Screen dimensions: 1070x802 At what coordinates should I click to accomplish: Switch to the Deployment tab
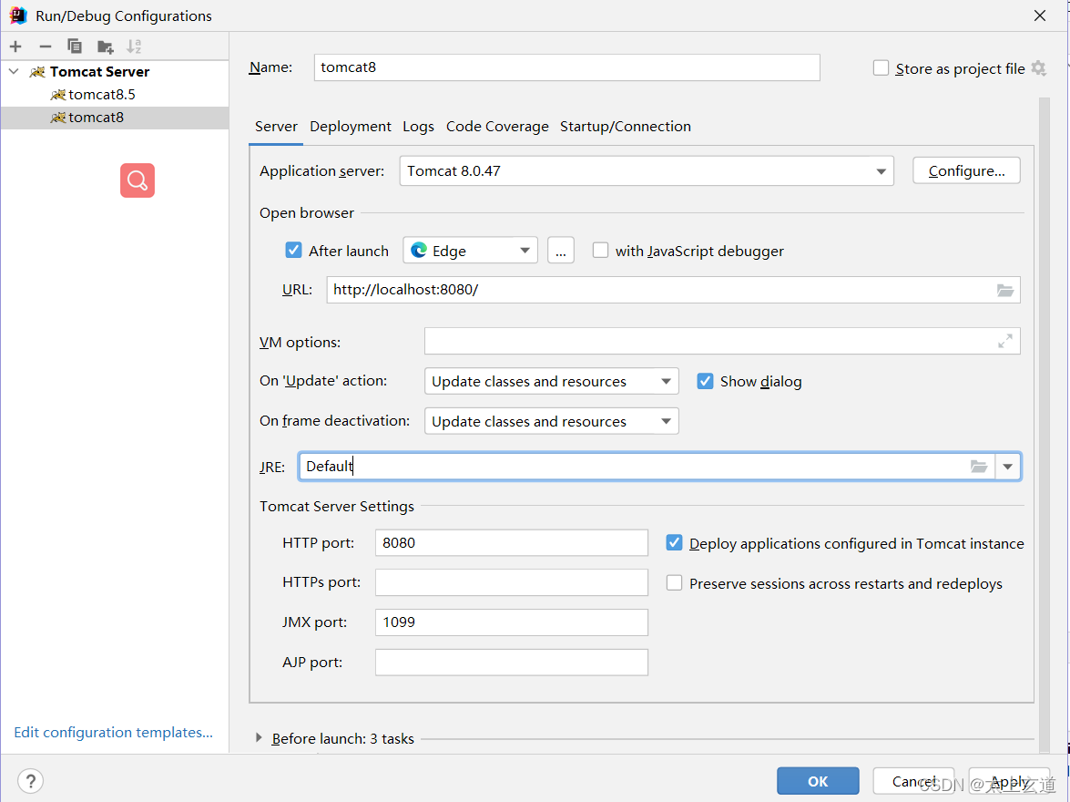[351, 127]
